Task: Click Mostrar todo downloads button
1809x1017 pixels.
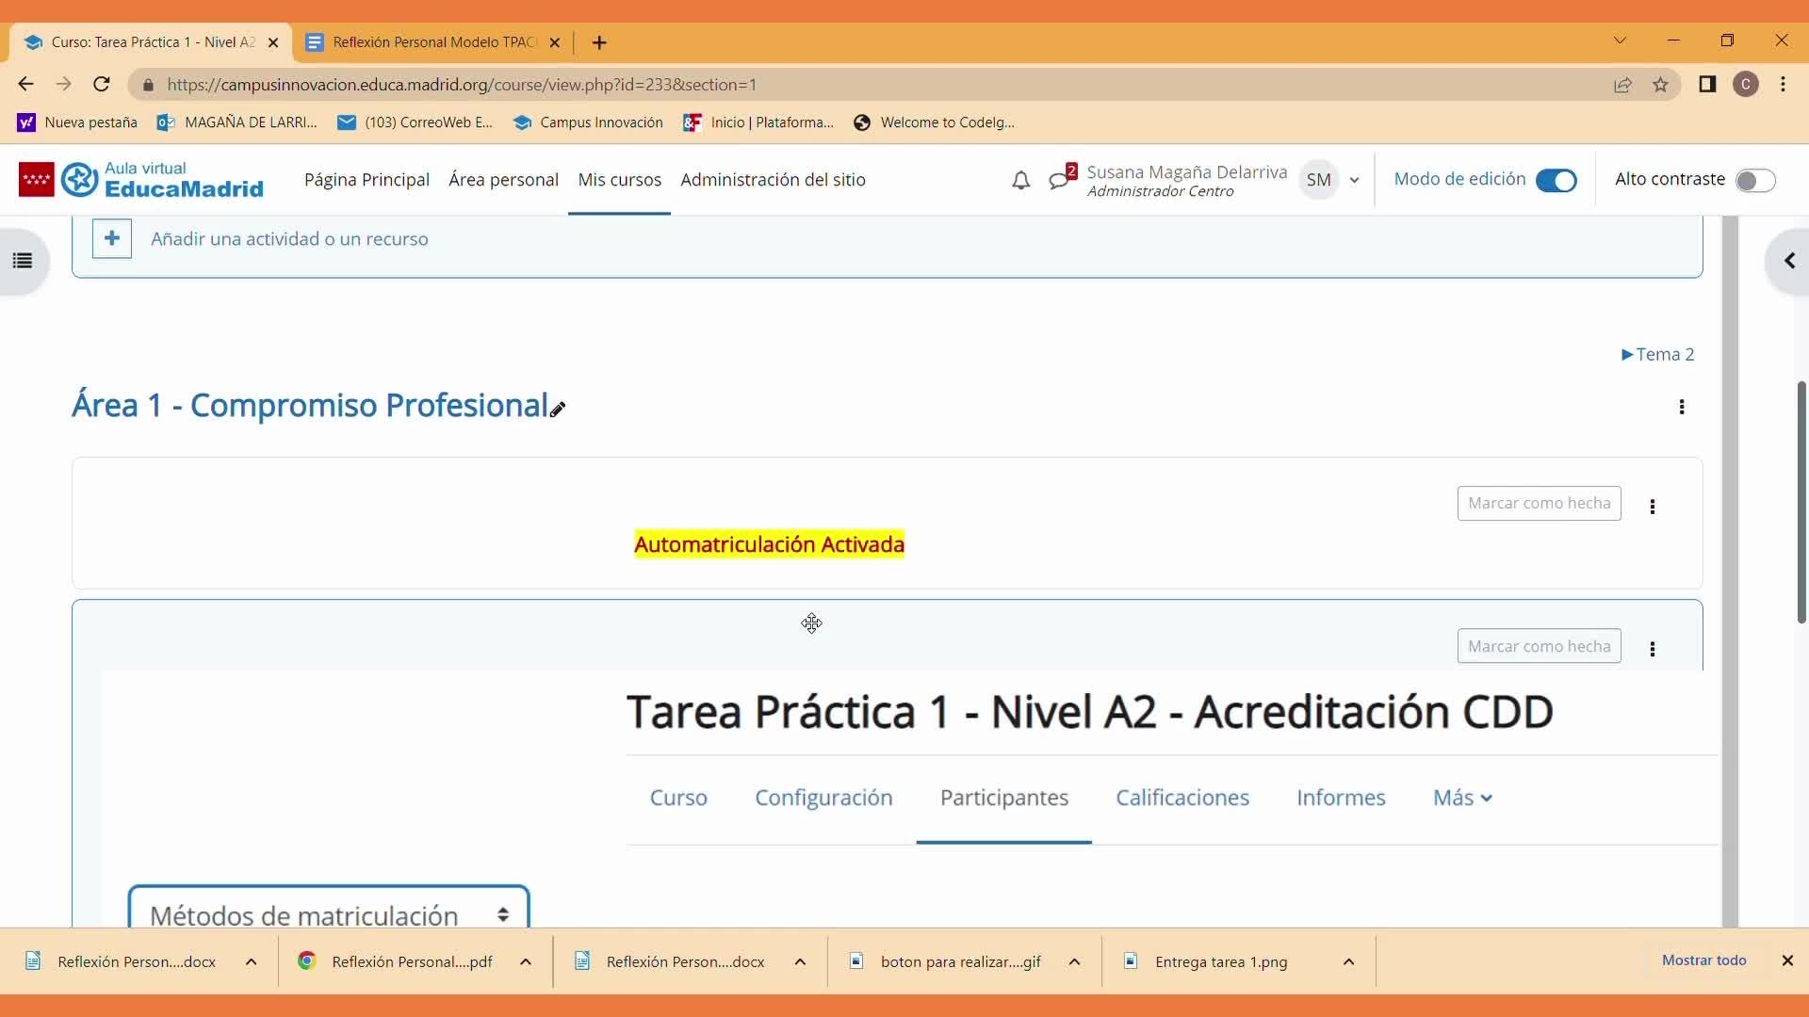Action: (x=1703, y=960)
